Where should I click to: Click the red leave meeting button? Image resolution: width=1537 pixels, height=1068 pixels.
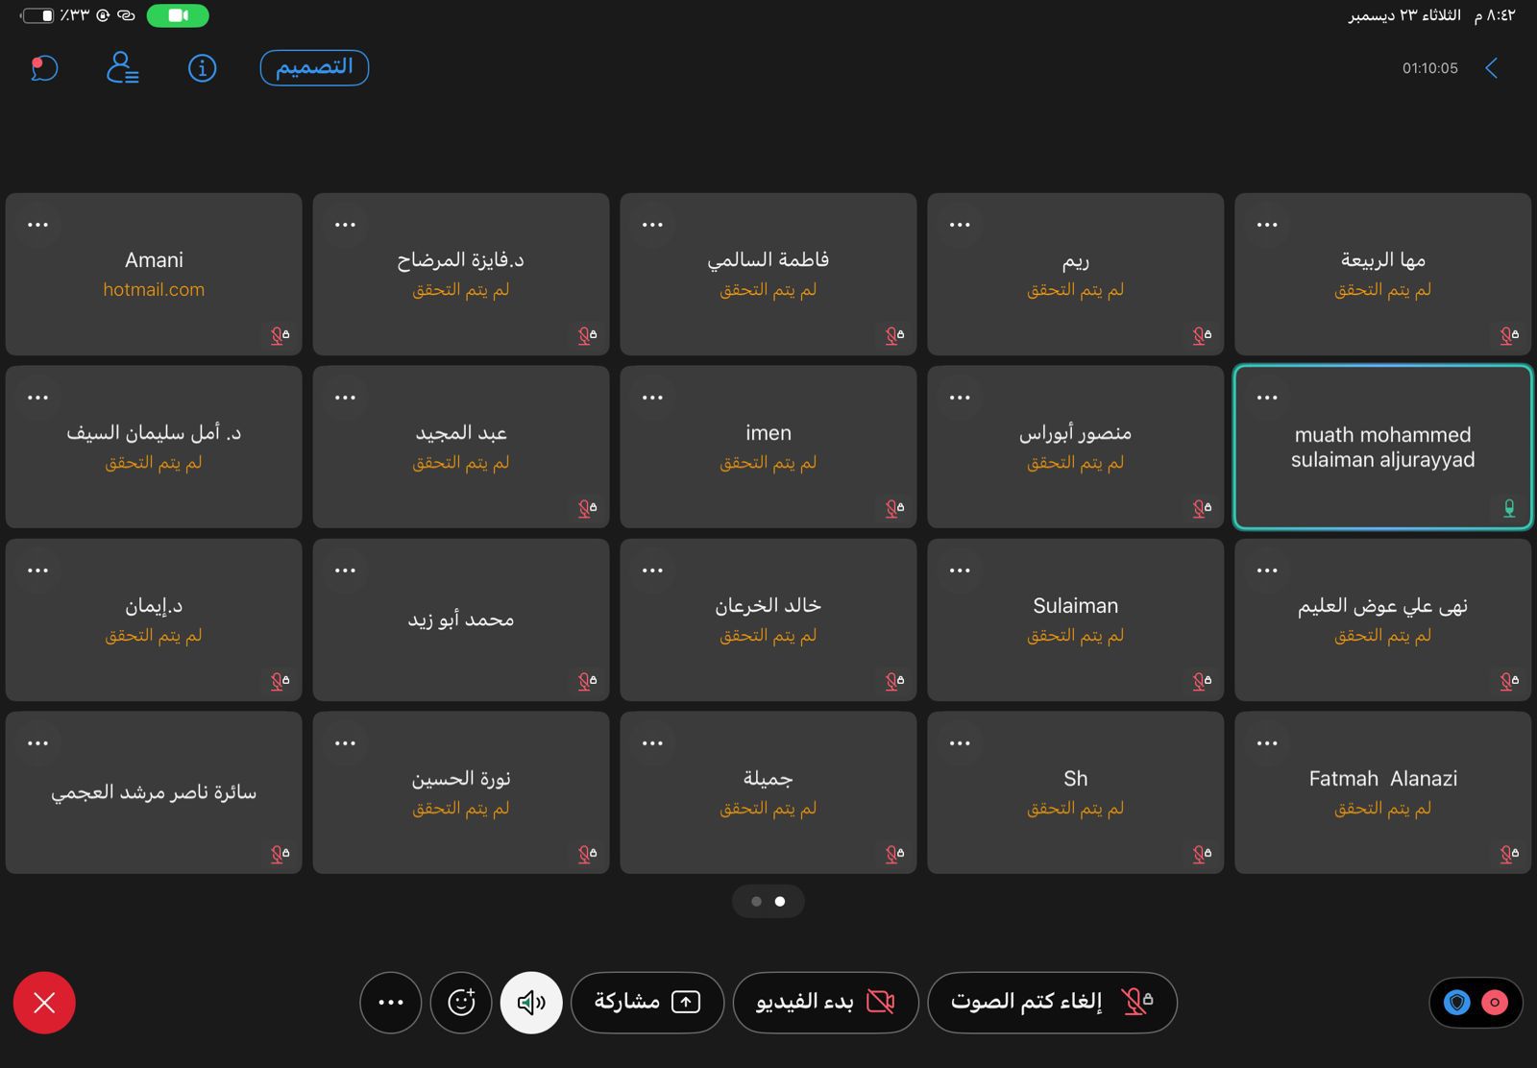(44, 1003)
